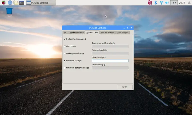Disable the System task enabled checkbox

65,39
